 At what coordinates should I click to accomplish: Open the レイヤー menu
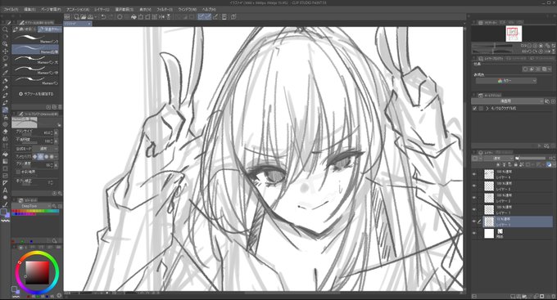pyautogui.click(x=102, y=9)
